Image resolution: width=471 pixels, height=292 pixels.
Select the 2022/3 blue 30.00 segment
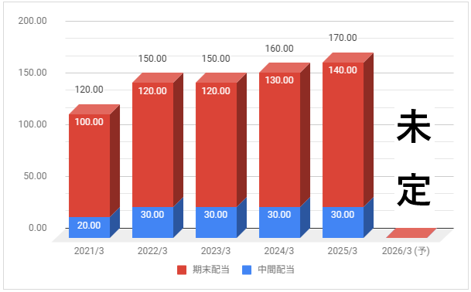153,222
